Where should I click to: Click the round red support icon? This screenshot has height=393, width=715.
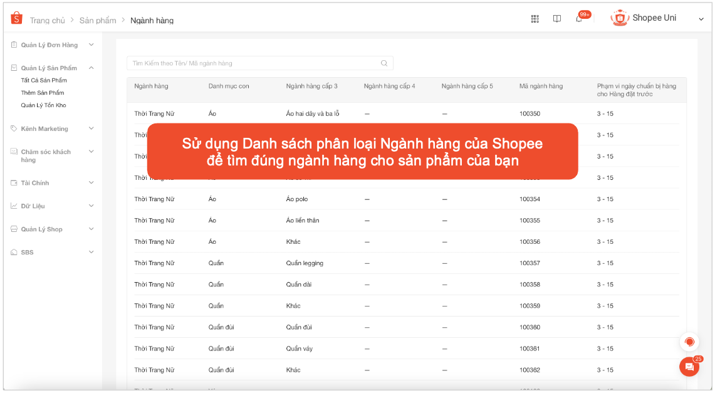pyautogui.click(x=689, y=342)
